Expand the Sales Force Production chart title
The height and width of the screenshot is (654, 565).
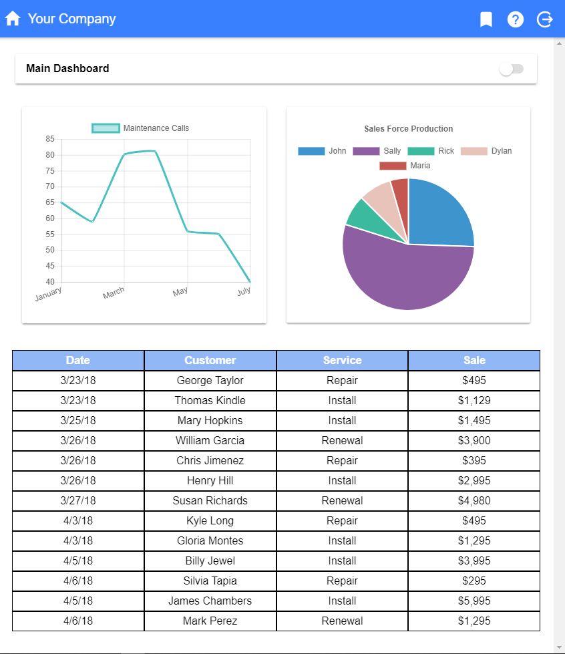point(408,129)
